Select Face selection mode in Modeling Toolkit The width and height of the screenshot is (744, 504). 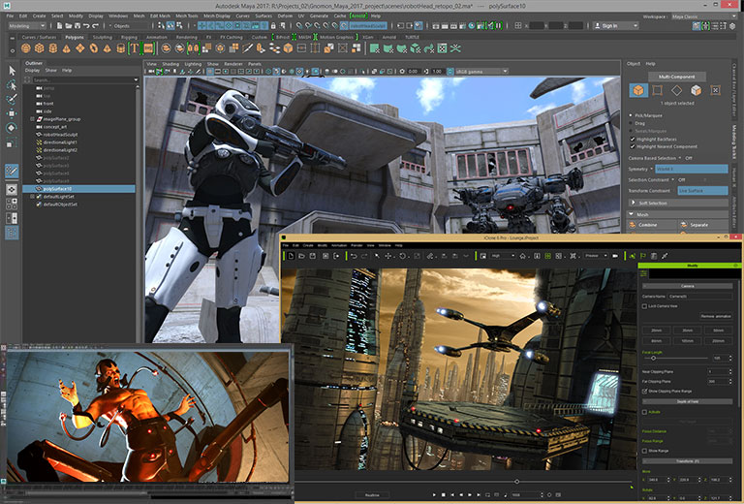(x=697, y=90)
